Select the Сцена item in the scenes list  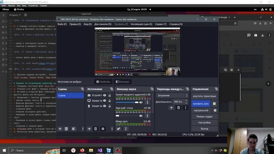(70, 95)
